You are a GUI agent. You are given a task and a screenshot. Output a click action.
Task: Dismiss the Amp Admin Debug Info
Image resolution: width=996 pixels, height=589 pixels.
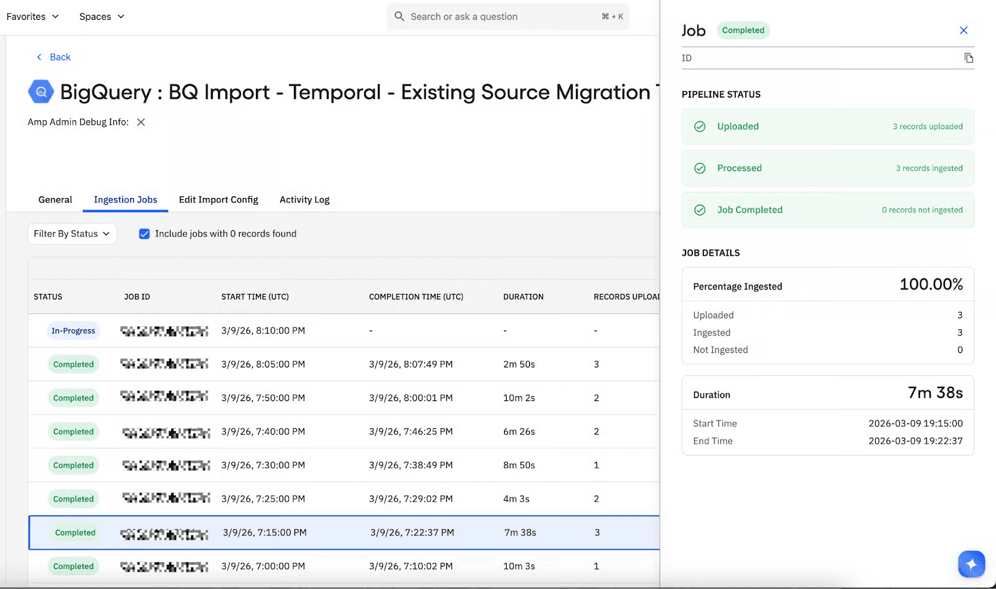[141, 122]
